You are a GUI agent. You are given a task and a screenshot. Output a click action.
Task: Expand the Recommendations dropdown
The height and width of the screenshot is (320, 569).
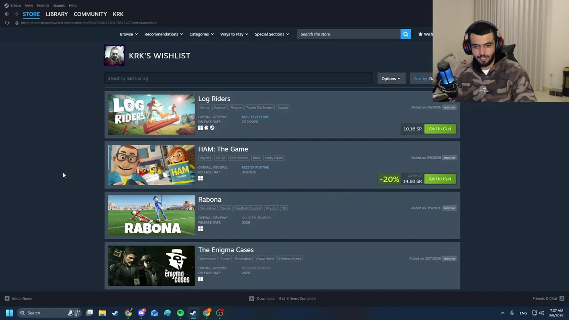coord(163,34)
